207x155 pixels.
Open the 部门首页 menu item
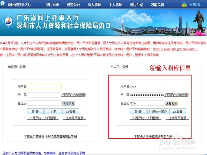click(x=53, y=5)
